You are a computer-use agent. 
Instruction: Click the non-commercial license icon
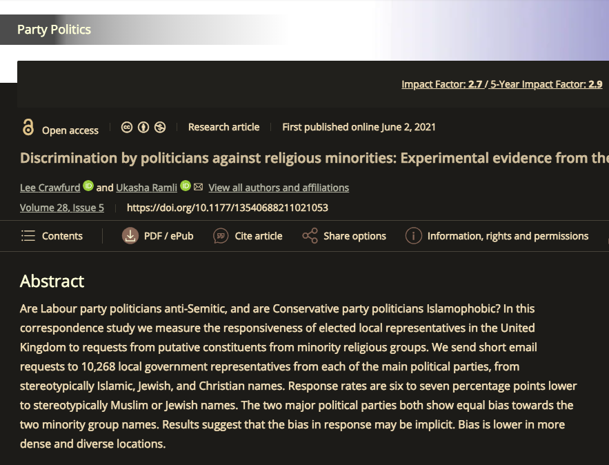(160, 127)
